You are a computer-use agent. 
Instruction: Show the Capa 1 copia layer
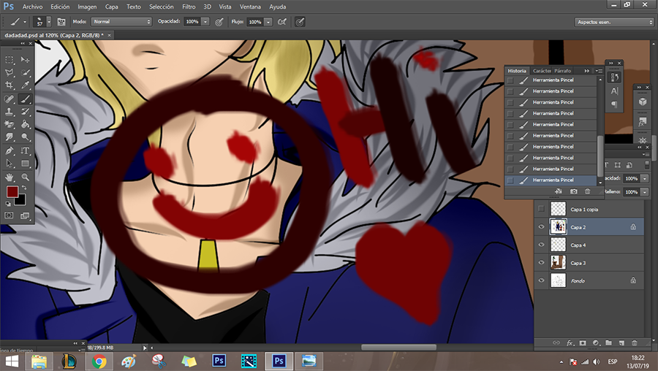541,210
